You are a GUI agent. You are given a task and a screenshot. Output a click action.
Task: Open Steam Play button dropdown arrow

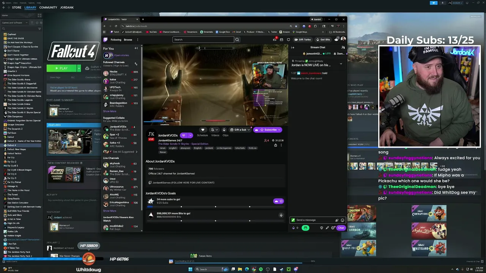79,68
